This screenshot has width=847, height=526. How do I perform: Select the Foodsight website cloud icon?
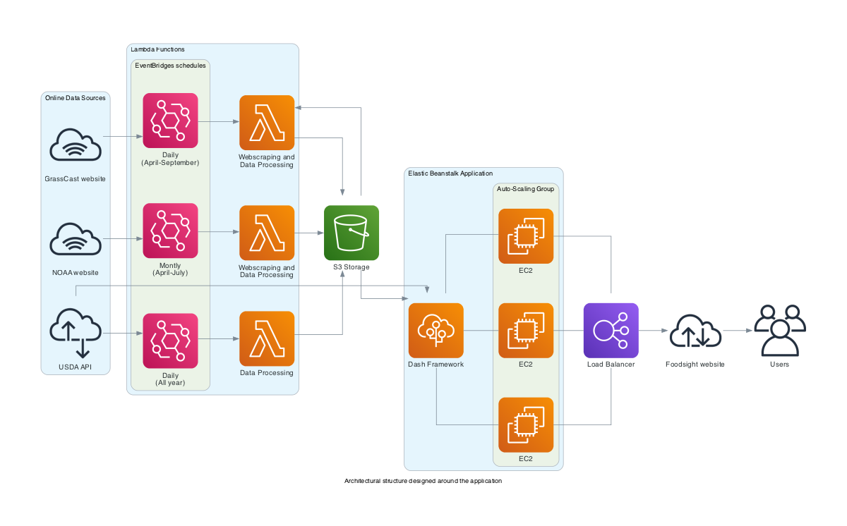click(x=695, y=331)
